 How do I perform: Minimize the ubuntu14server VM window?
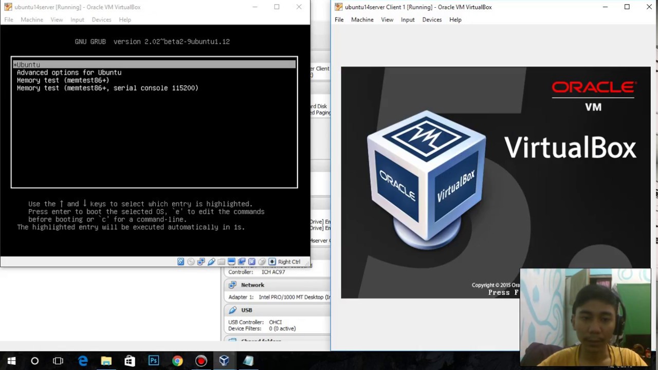click(x=255, y=7)
